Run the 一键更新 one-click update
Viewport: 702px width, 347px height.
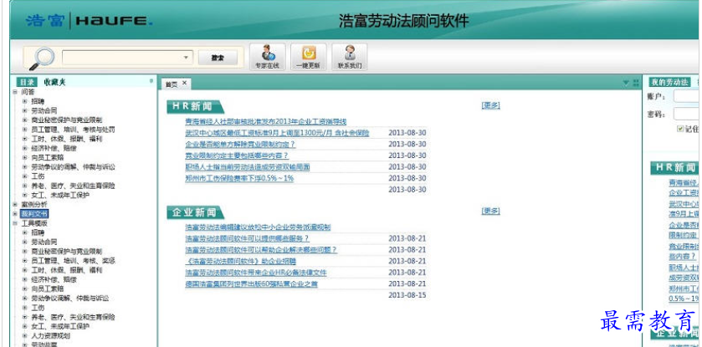click(x=309, y=57)
